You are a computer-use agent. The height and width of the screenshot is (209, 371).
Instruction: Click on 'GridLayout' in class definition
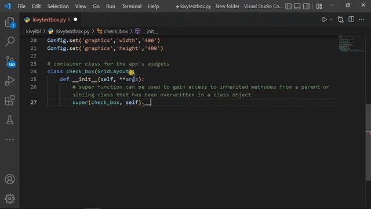tap(113, 71)
